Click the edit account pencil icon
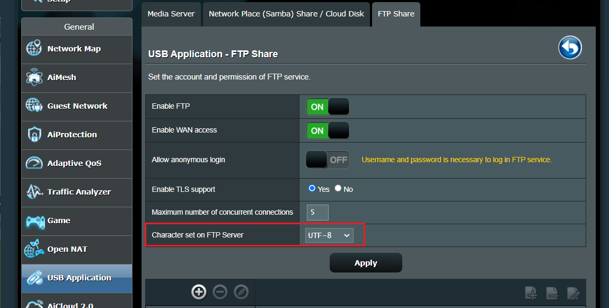The image size is (609, 308). [241, 292]
